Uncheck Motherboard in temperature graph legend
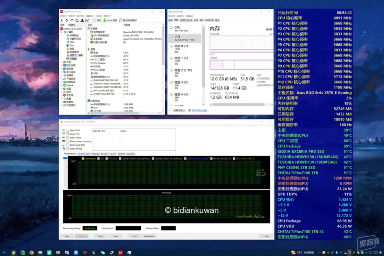Screen dimensions: 384x256 click(x=83, y=158)
